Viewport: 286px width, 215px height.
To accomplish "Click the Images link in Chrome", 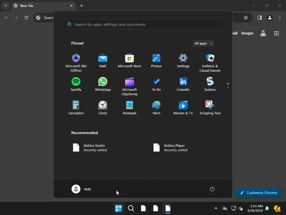I will click(x=247, y=33).
